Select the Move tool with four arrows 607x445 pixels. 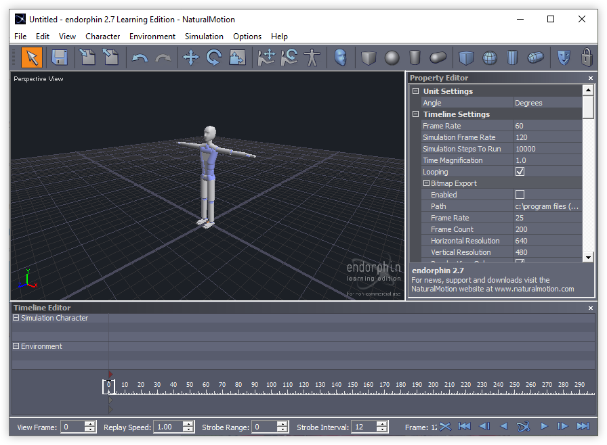coord(191,58)
